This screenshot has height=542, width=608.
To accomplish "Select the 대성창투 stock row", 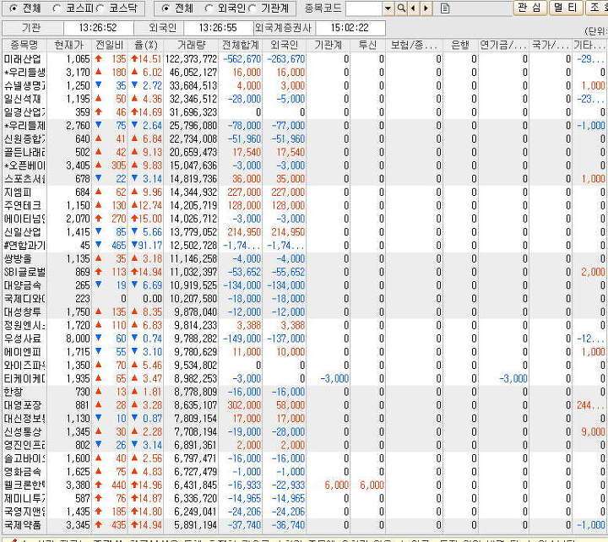I will 304,312.
